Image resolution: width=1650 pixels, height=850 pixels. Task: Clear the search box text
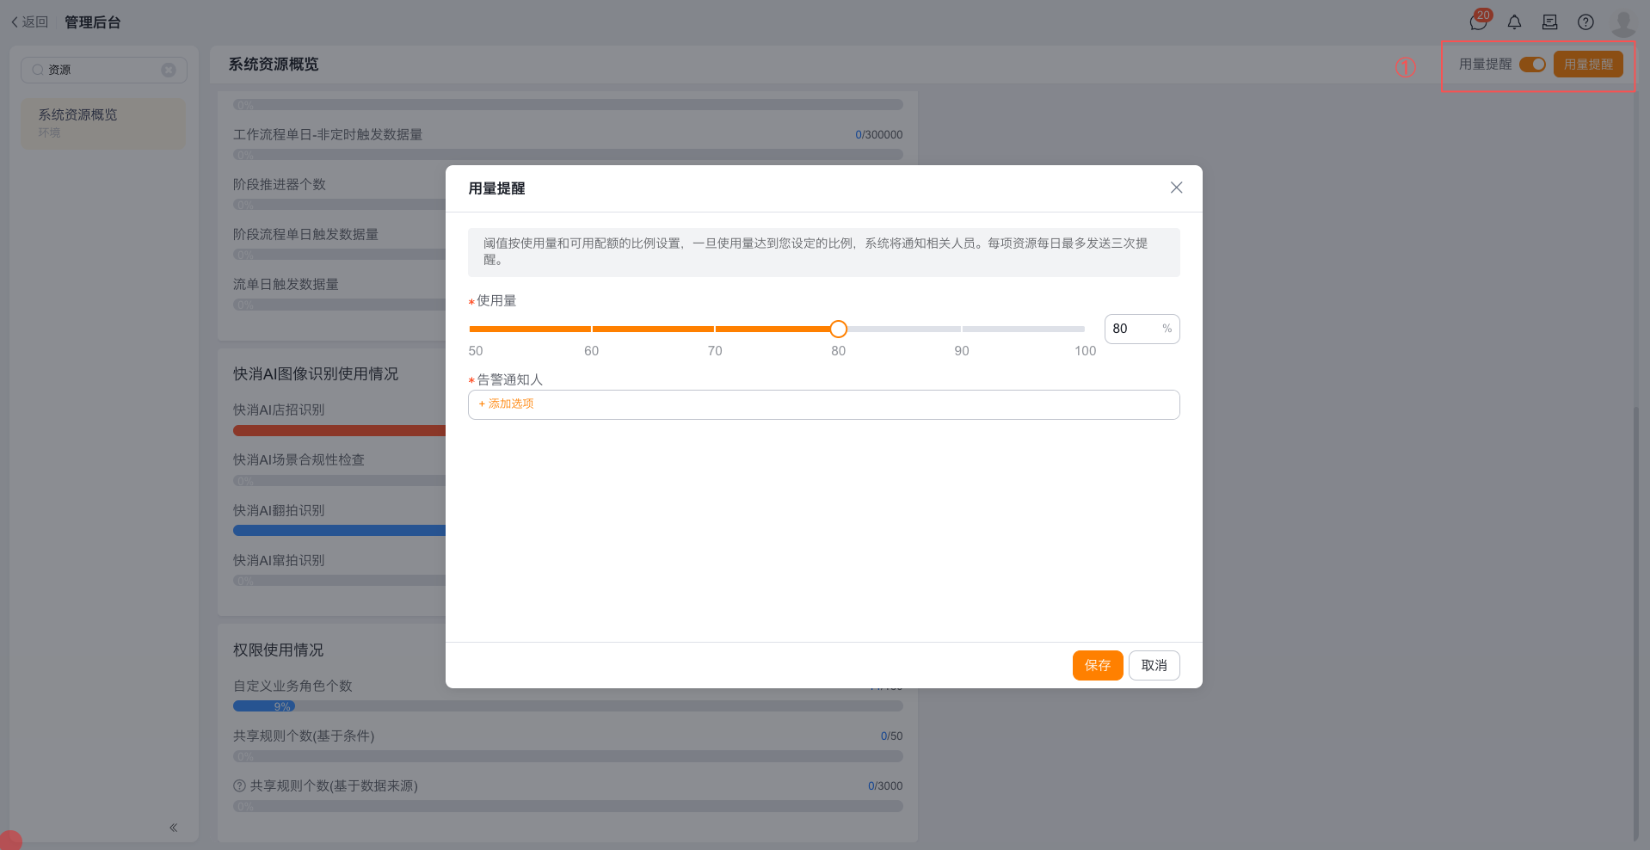coord(169,70)
